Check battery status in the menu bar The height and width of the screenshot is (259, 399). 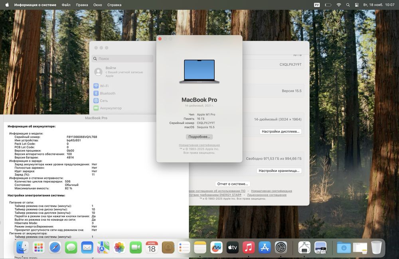(x=328, y=5)
